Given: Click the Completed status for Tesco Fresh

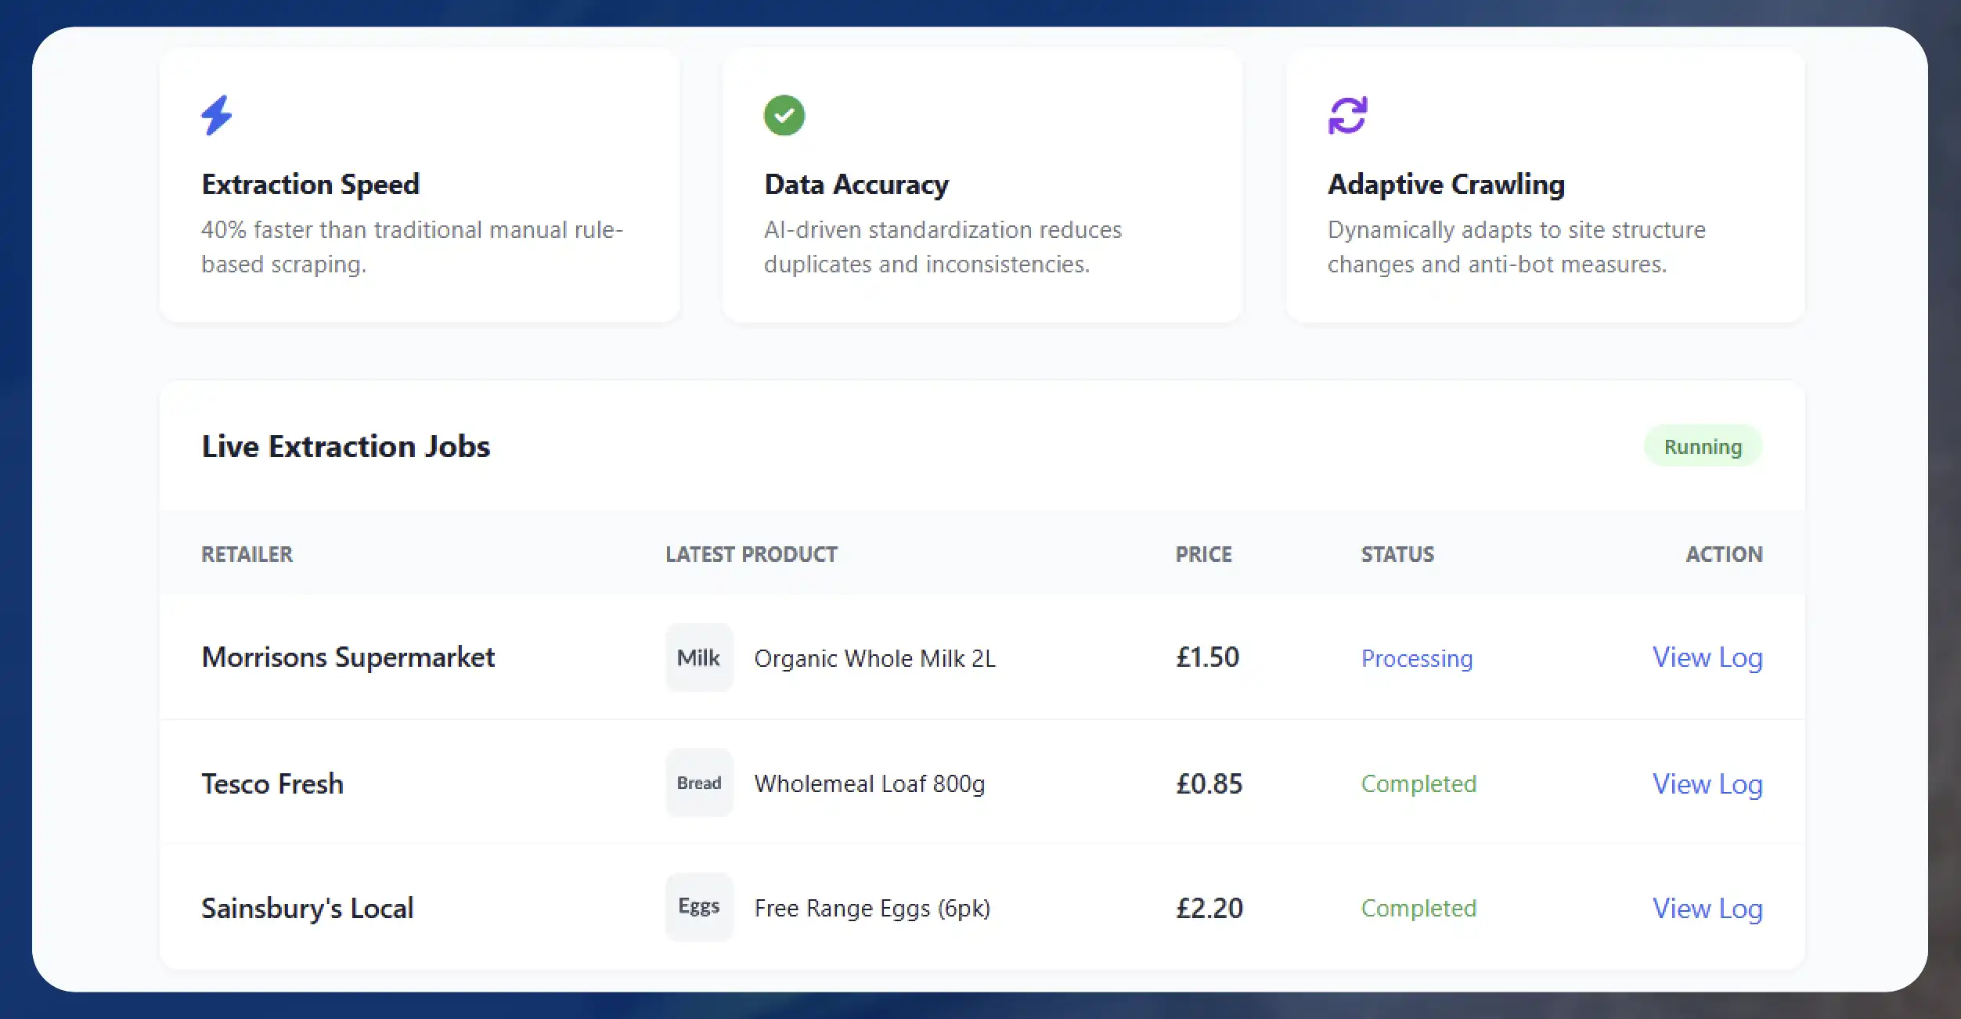Looking at the screenshot, I should click(x=1418, y=783).
